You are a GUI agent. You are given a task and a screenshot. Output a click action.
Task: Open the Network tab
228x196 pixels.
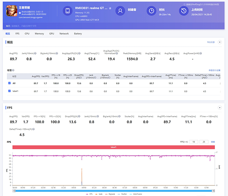(x=64, y=34)
